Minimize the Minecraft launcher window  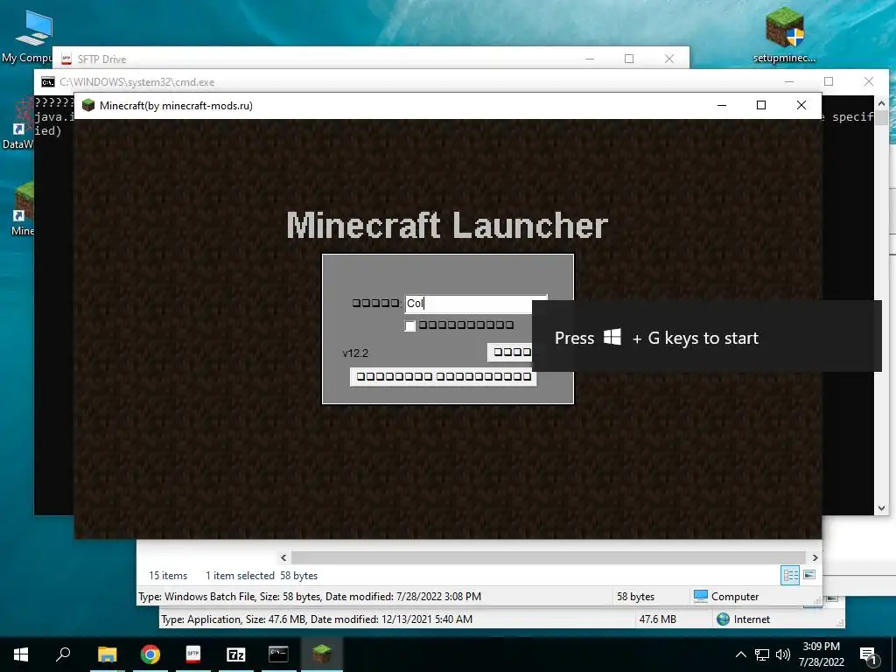pyautogui.click(x=722, y=105)
